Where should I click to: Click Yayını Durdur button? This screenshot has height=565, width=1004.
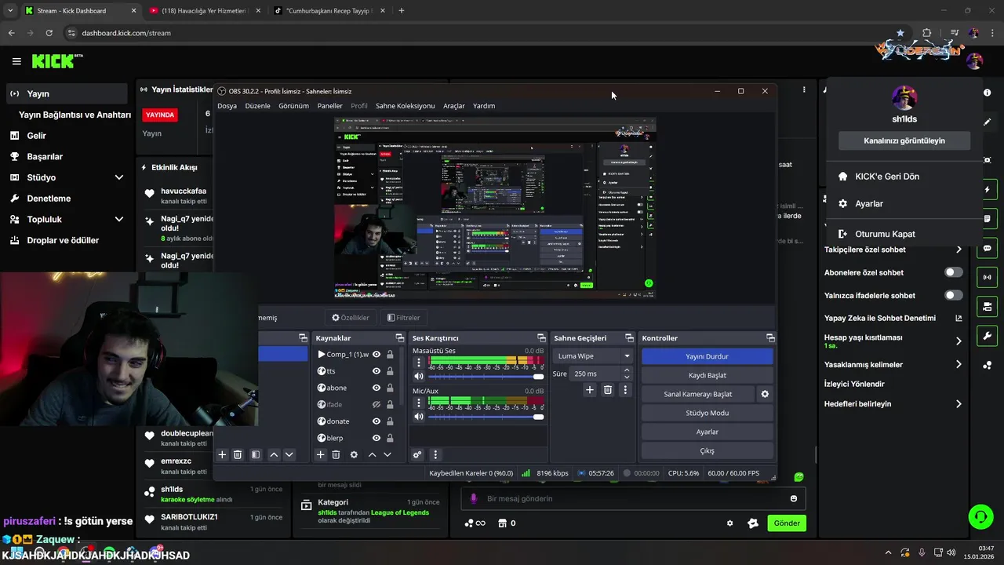pos(707,356)
